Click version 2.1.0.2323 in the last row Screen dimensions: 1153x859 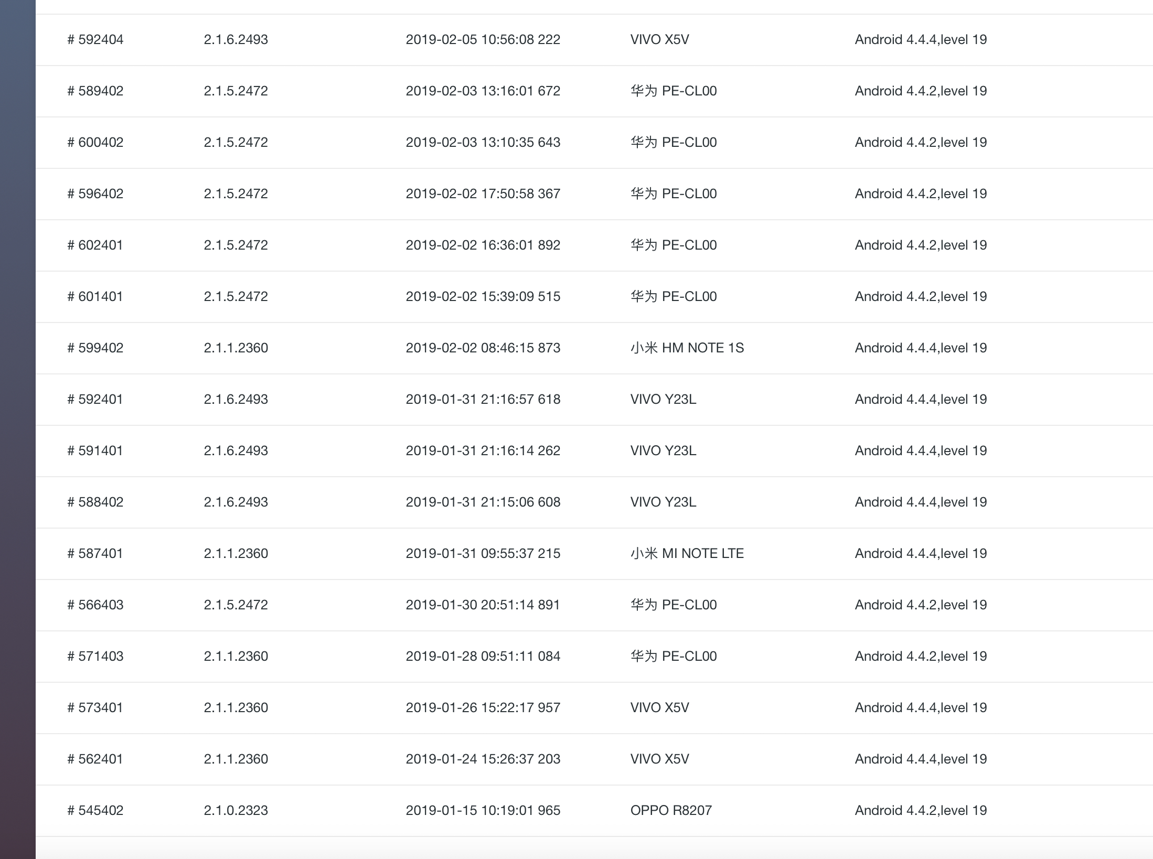click(236, 810)
